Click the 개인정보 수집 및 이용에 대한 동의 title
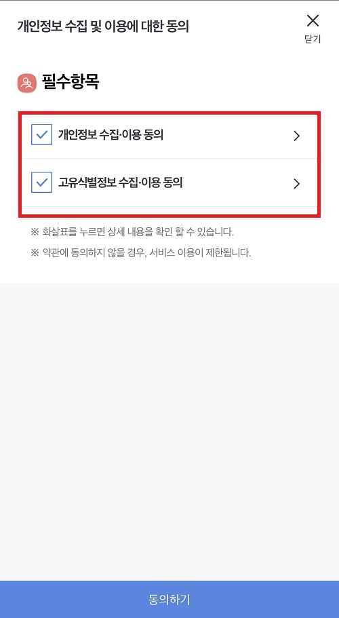 click(103, 26)
